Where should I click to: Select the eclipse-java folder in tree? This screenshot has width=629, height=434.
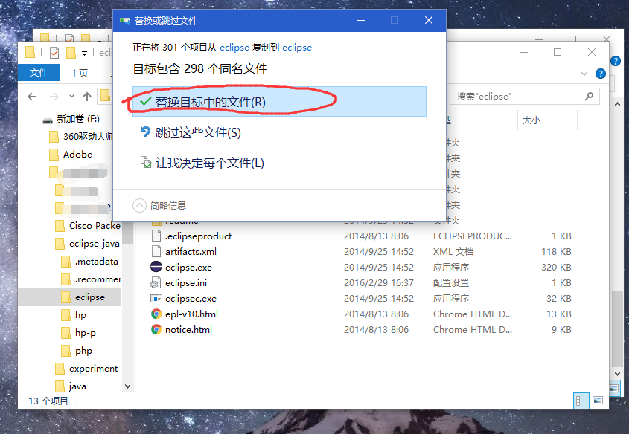88,244
